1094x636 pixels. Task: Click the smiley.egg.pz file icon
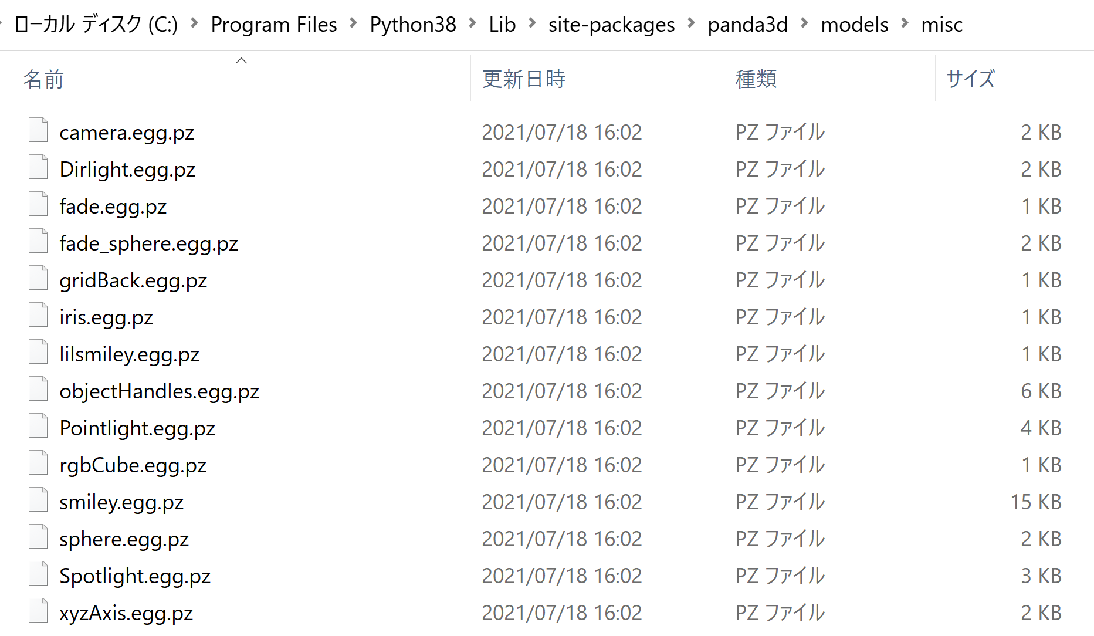(x=38, y=500)
